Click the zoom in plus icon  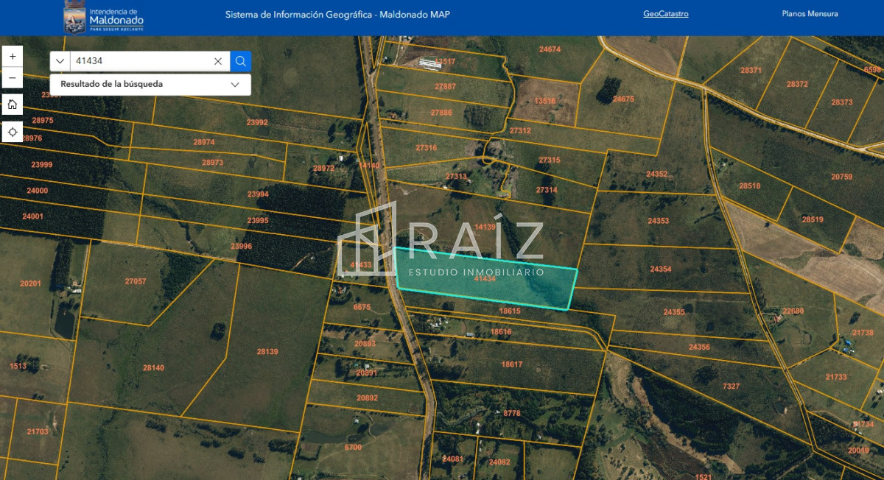(12, 55)
